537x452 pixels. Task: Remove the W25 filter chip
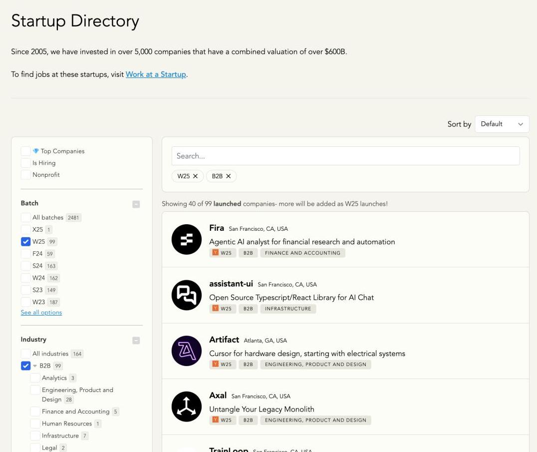point(195,176)
